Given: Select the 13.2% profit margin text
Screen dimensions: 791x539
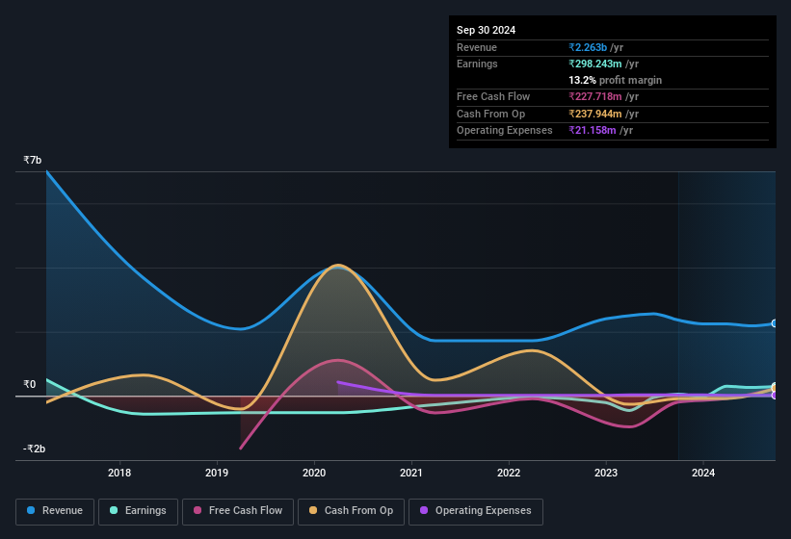Looking at the screenshot, I should [615, 80].
